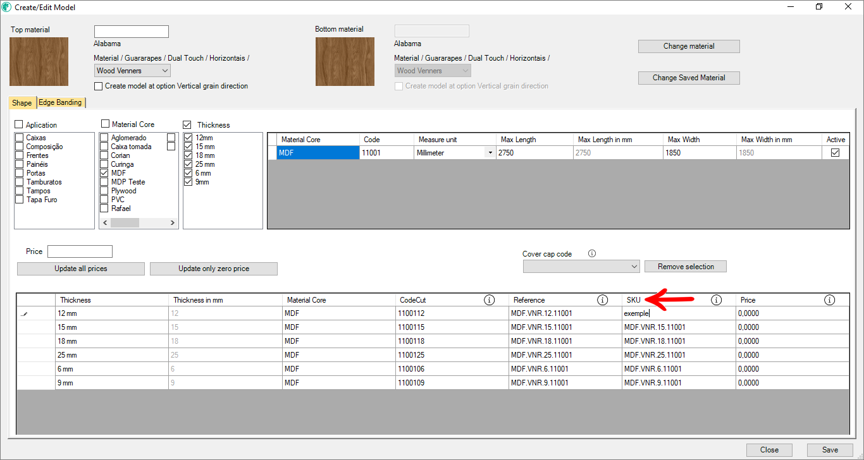Click the Cover cap code info icon
The height and width of the screenshot is (460, 864).
coord(592,254)
